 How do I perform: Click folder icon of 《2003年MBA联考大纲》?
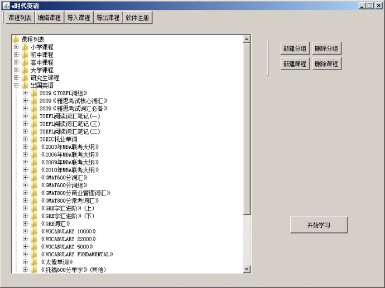tap(34, 147)
